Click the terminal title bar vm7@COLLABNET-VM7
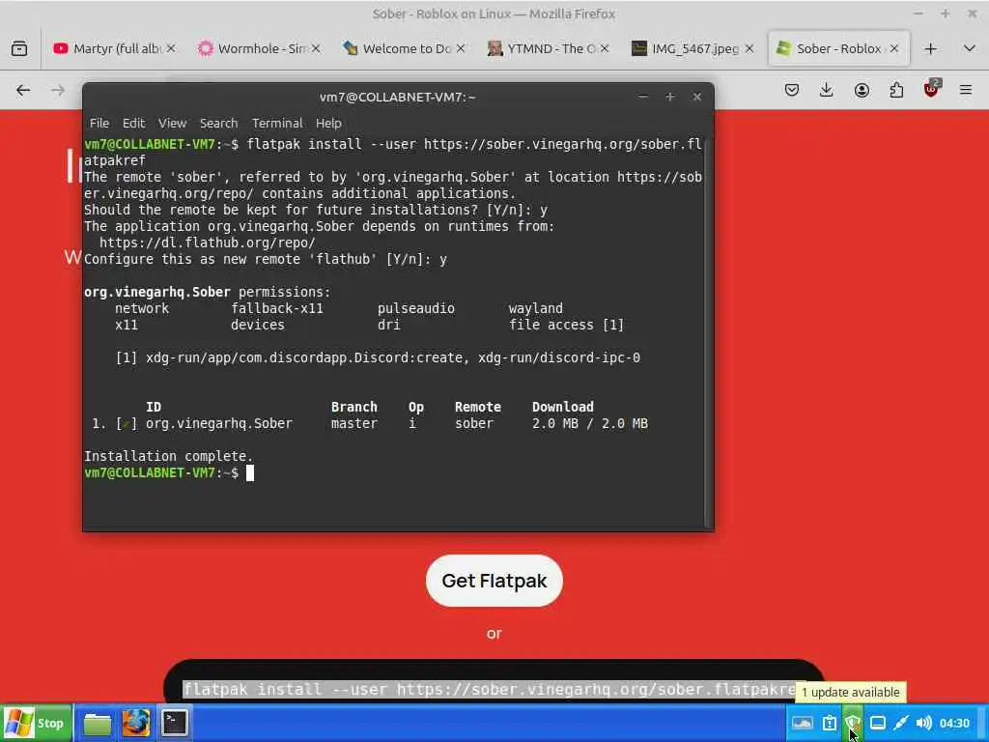Screen dimensions: 989x742 (397, 97)
